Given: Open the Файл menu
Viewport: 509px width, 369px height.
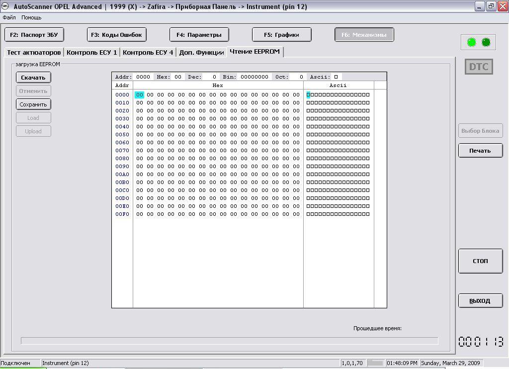Looking at the screenshot, I should click(x=9, y=17).
